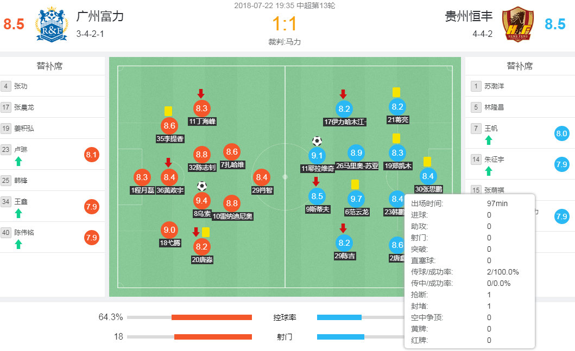The width and height of the screenshot is (575, 351).
Task: Click the goal ball icon above 11耶拉维奇
Action: (x=317, y=141)
